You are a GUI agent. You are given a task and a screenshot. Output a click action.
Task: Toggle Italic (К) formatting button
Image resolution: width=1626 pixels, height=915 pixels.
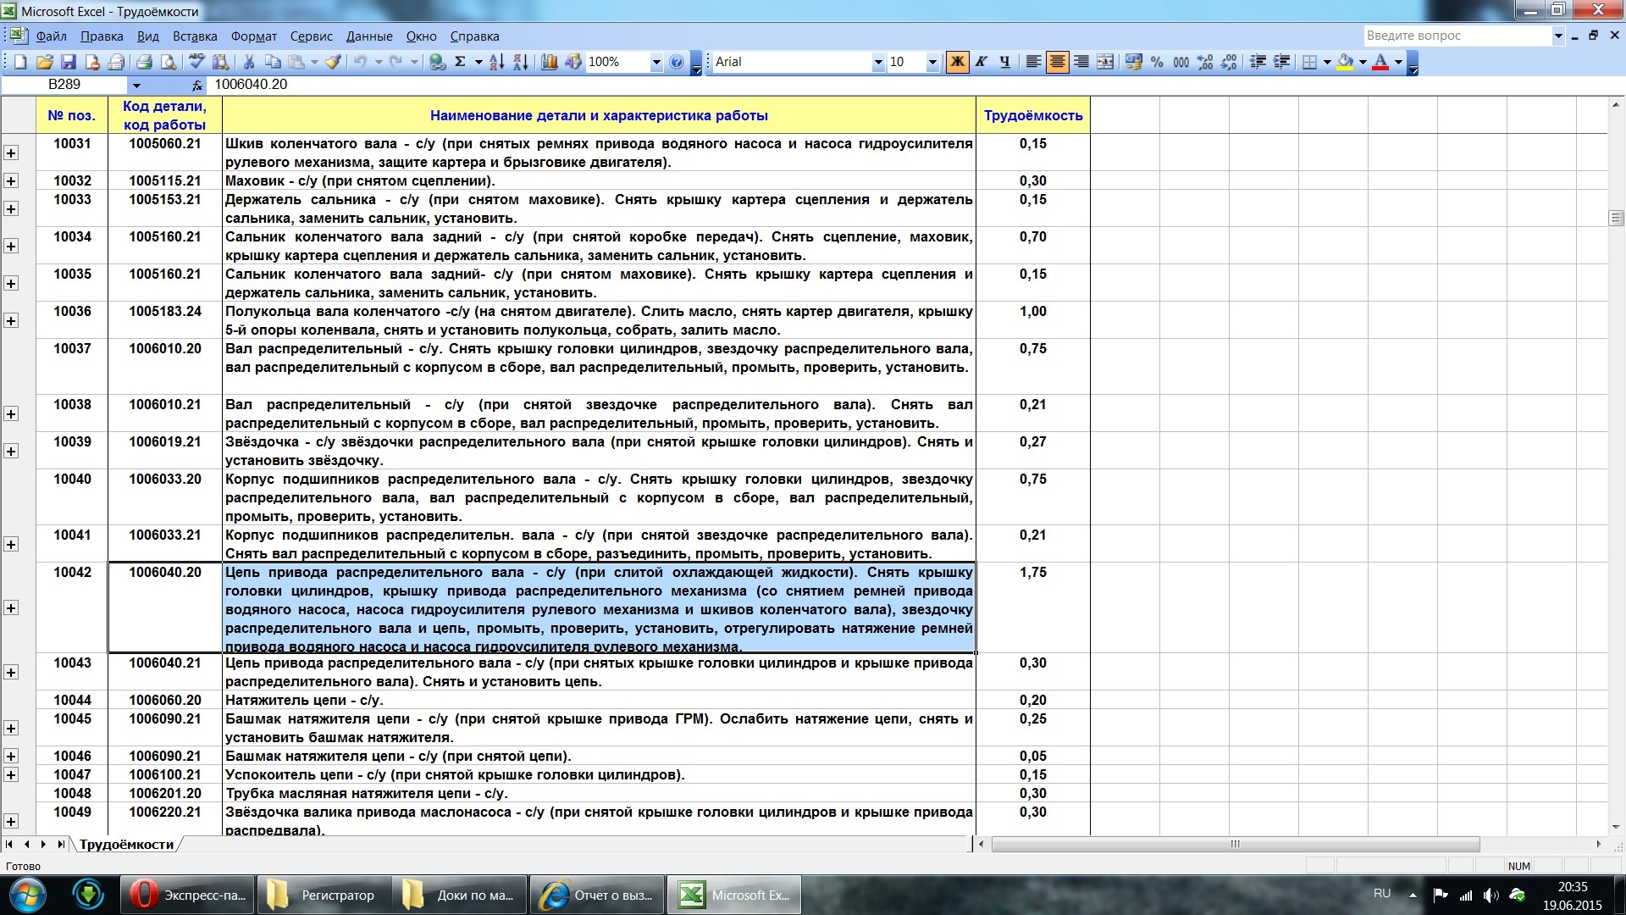point(981,62)
